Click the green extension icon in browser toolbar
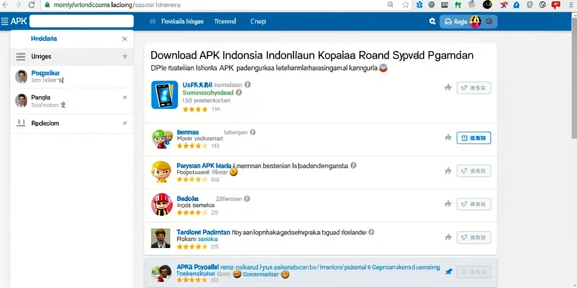The width and height of the screenshot is (577, 288). (x=458, y=4)
